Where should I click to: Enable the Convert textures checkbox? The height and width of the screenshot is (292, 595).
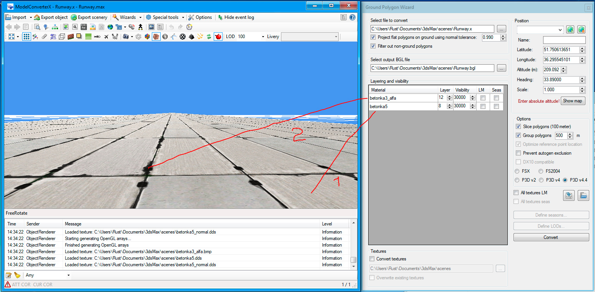(372, 259)
